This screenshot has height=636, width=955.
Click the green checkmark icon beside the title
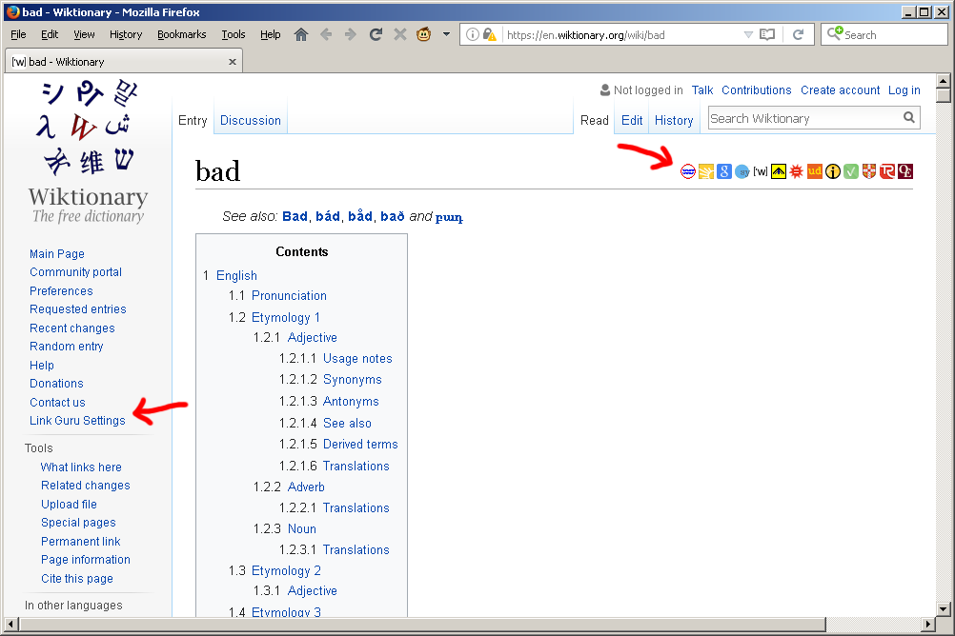851,171
